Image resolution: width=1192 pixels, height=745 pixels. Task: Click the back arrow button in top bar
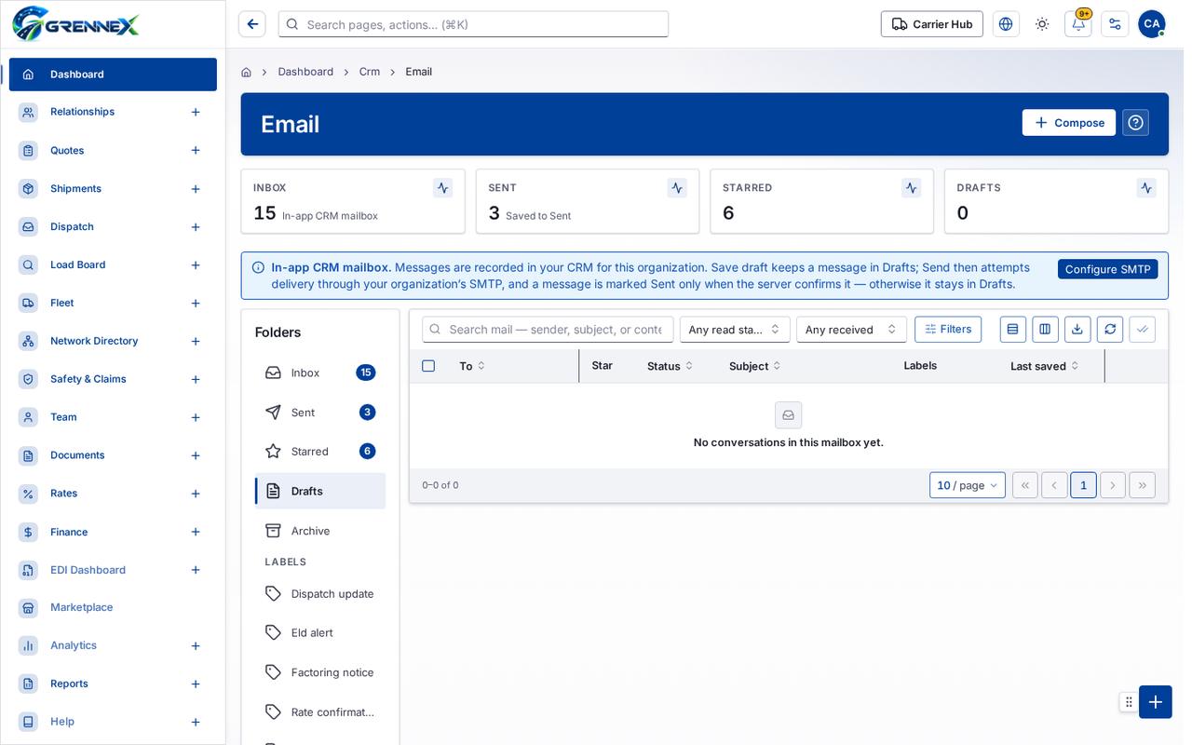coord(252,24)
